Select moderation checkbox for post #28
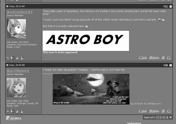 point(170,65)
